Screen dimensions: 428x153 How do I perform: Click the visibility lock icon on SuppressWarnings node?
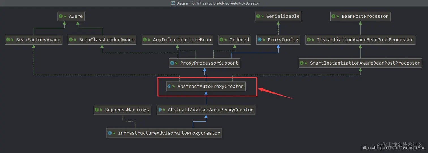pos(101,110)
